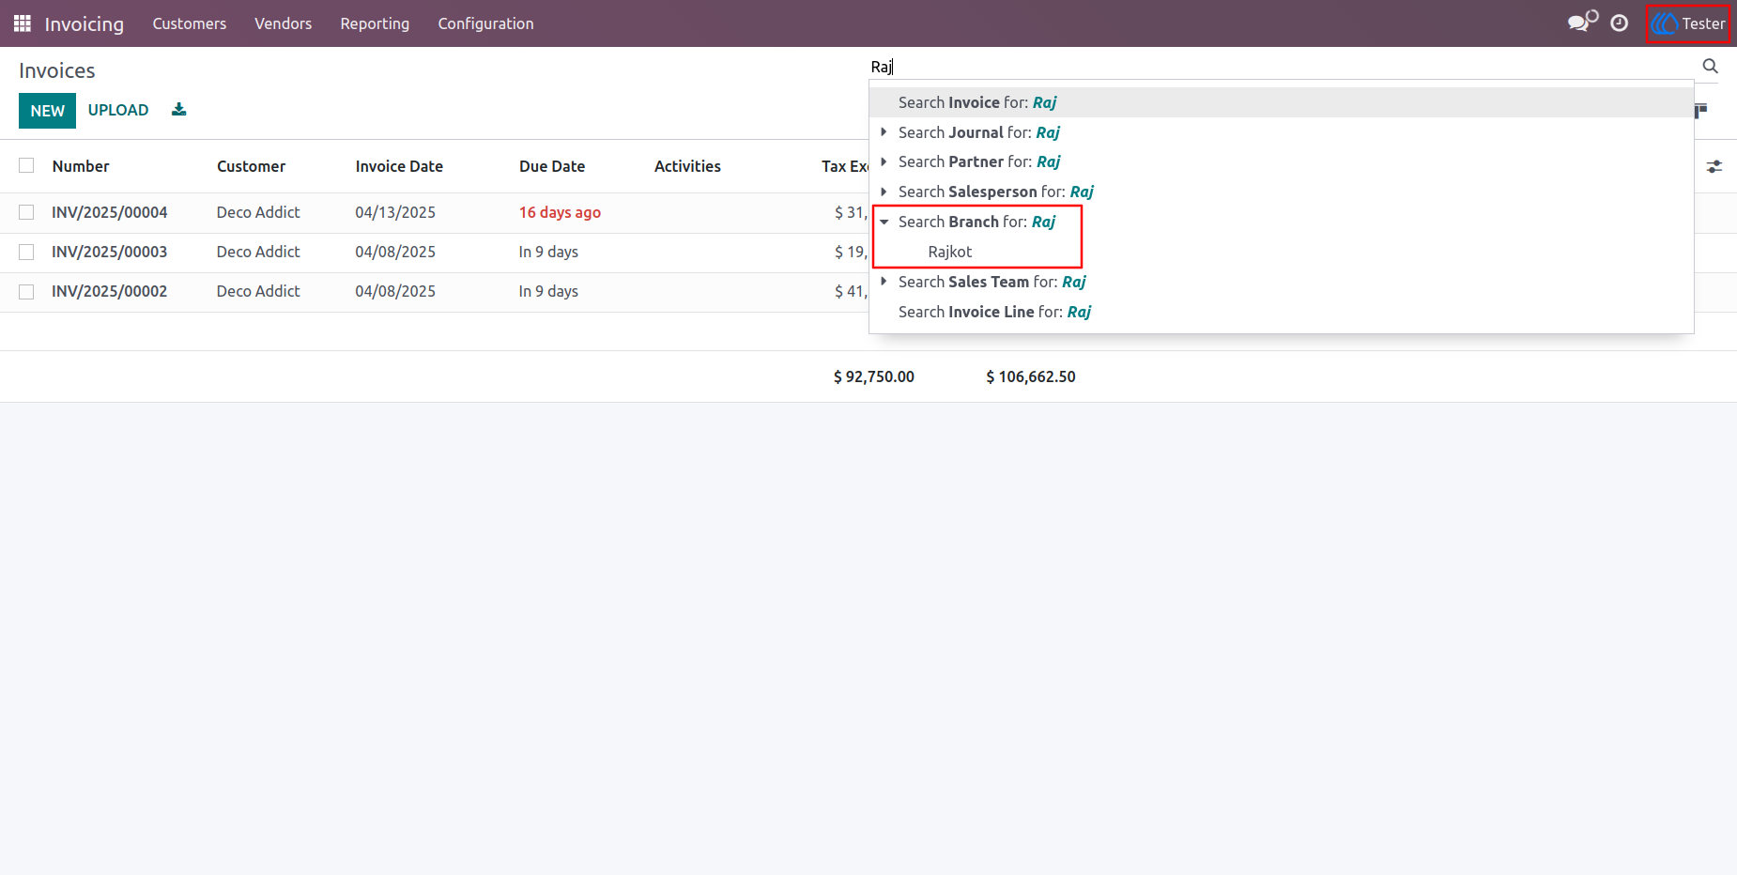The width and height of the screenshot is (1737, 875).
Task: Click the Invoicing app title
Action: click(x=84, y=23)
